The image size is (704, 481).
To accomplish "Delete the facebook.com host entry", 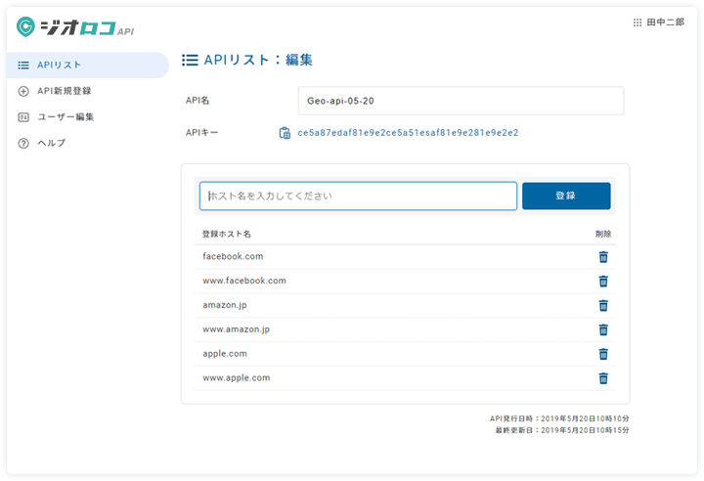I will coord(603,257).
